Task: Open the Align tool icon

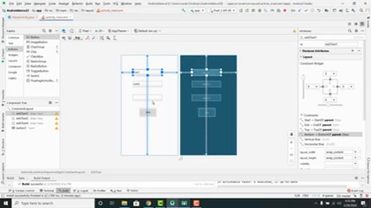Action: 108,38
